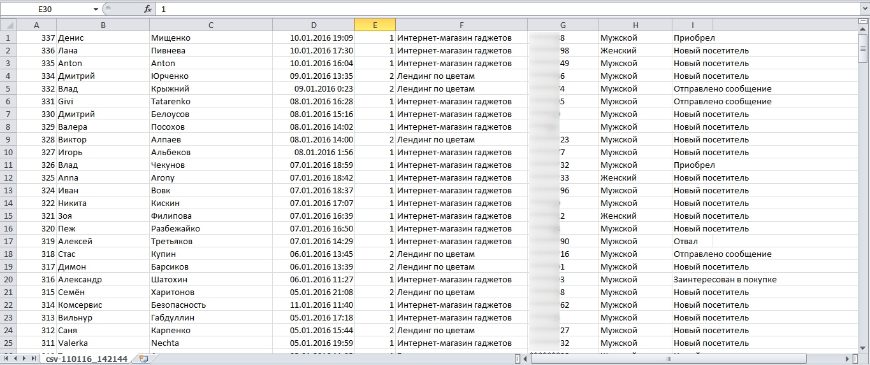870x365 pixels.
Task: Click the vertical split box above the scrollbar
Action: coord(862,21)
